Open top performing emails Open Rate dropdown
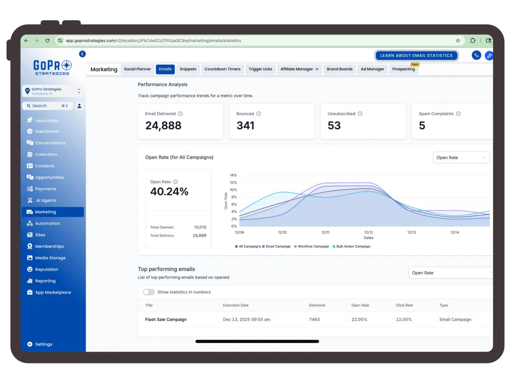Image resolution: width=511 pixels, height=383 pixels. [451, 273]
